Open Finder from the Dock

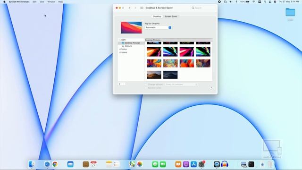click(x=32, y=164)
